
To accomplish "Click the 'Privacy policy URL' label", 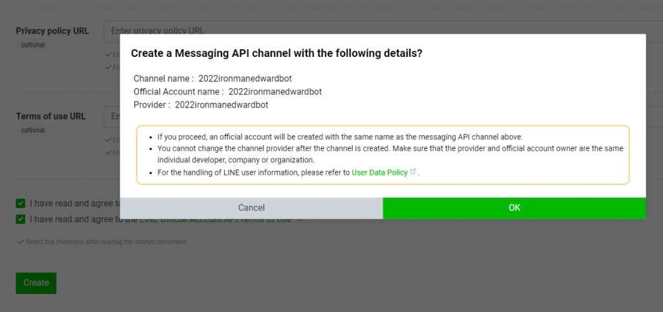I will point(52,31).
